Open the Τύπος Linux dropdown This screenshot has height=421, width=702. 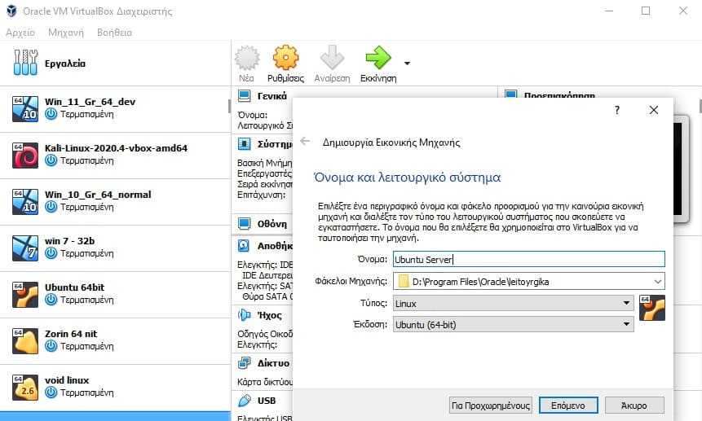coord(514,303)
